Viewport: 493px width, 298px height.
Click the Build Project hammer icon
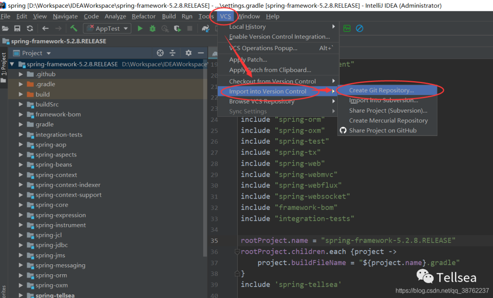coord(73,29)
